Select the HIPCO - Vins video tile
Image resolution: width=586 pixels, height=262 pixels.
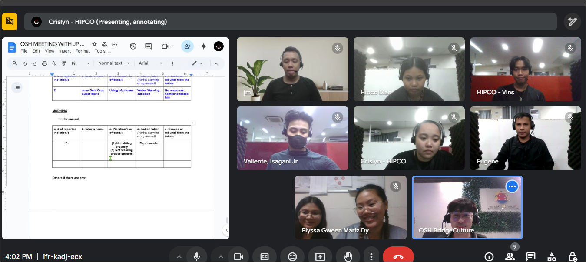[x=526, y=69]
